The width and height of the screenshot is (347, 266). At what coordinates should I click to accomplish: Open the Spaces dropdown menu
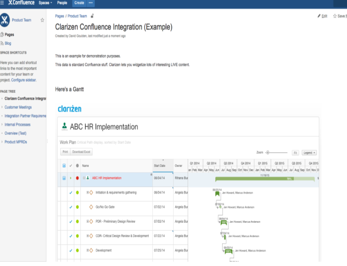[x=45, y=3]
